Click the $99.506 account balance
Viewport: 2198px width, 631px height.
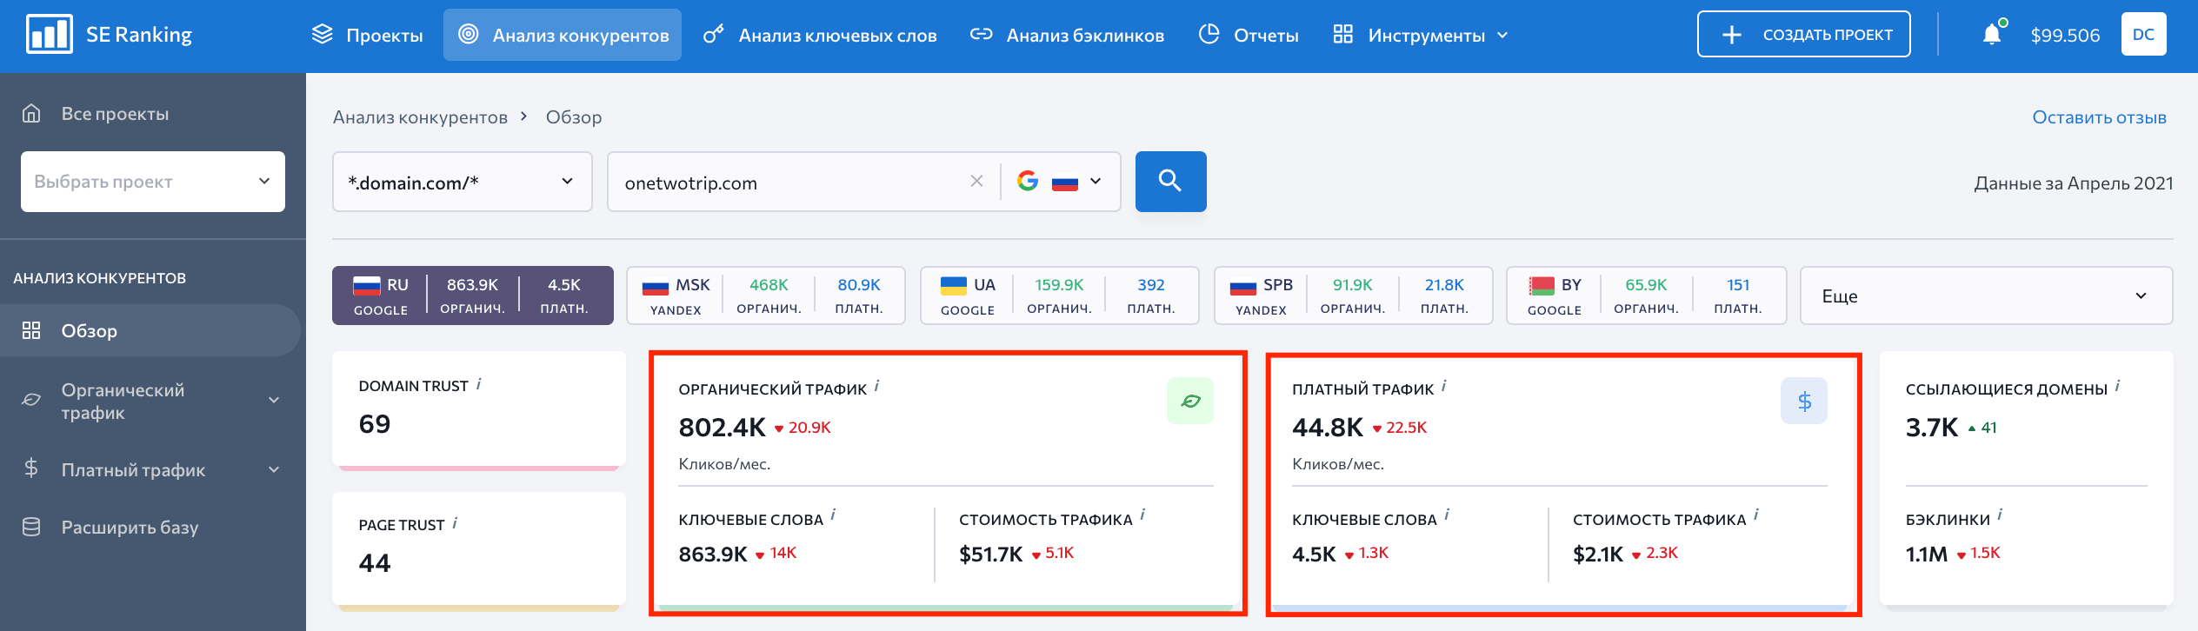click(x=2065, y=36)
